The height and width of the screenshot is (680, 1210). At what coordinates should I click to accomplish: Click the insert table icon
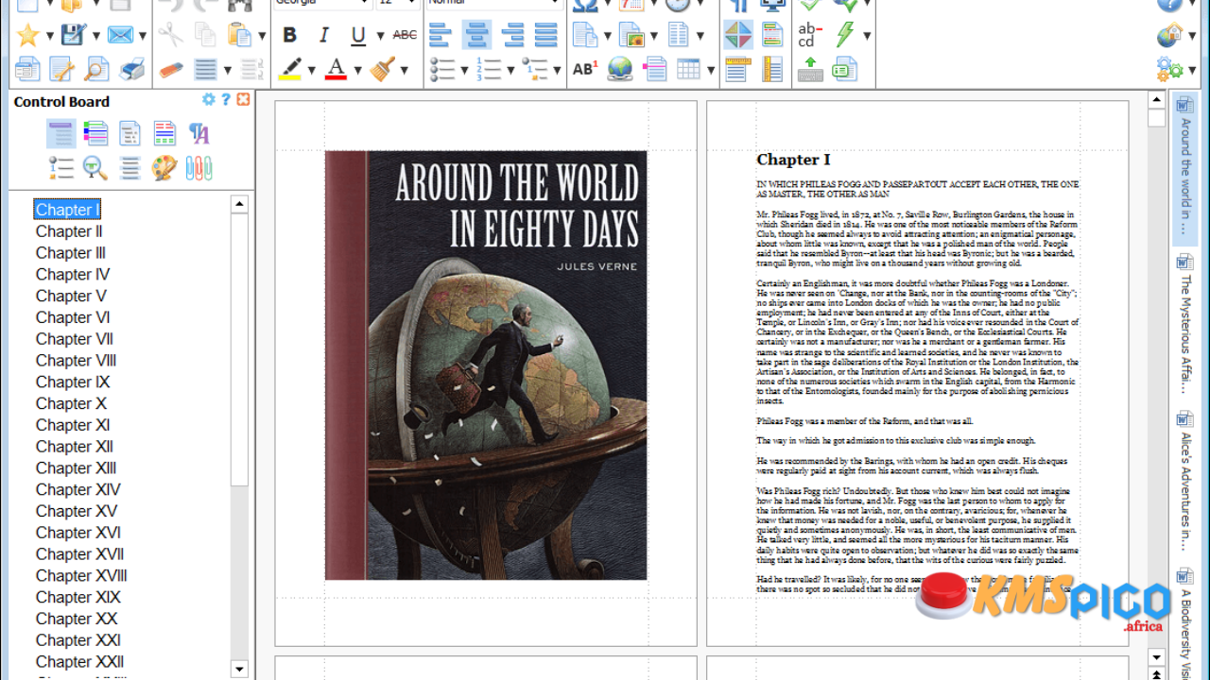click(688, 69)
